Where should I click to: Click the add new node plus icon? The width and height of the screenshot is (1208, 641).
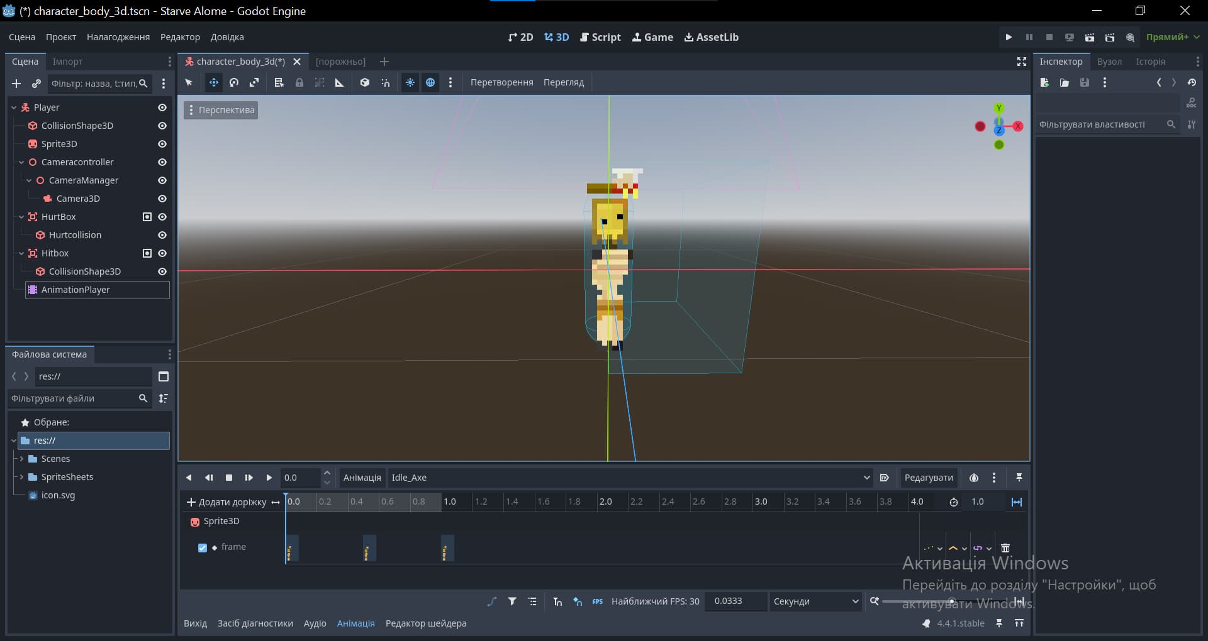(x=16, y=84)
